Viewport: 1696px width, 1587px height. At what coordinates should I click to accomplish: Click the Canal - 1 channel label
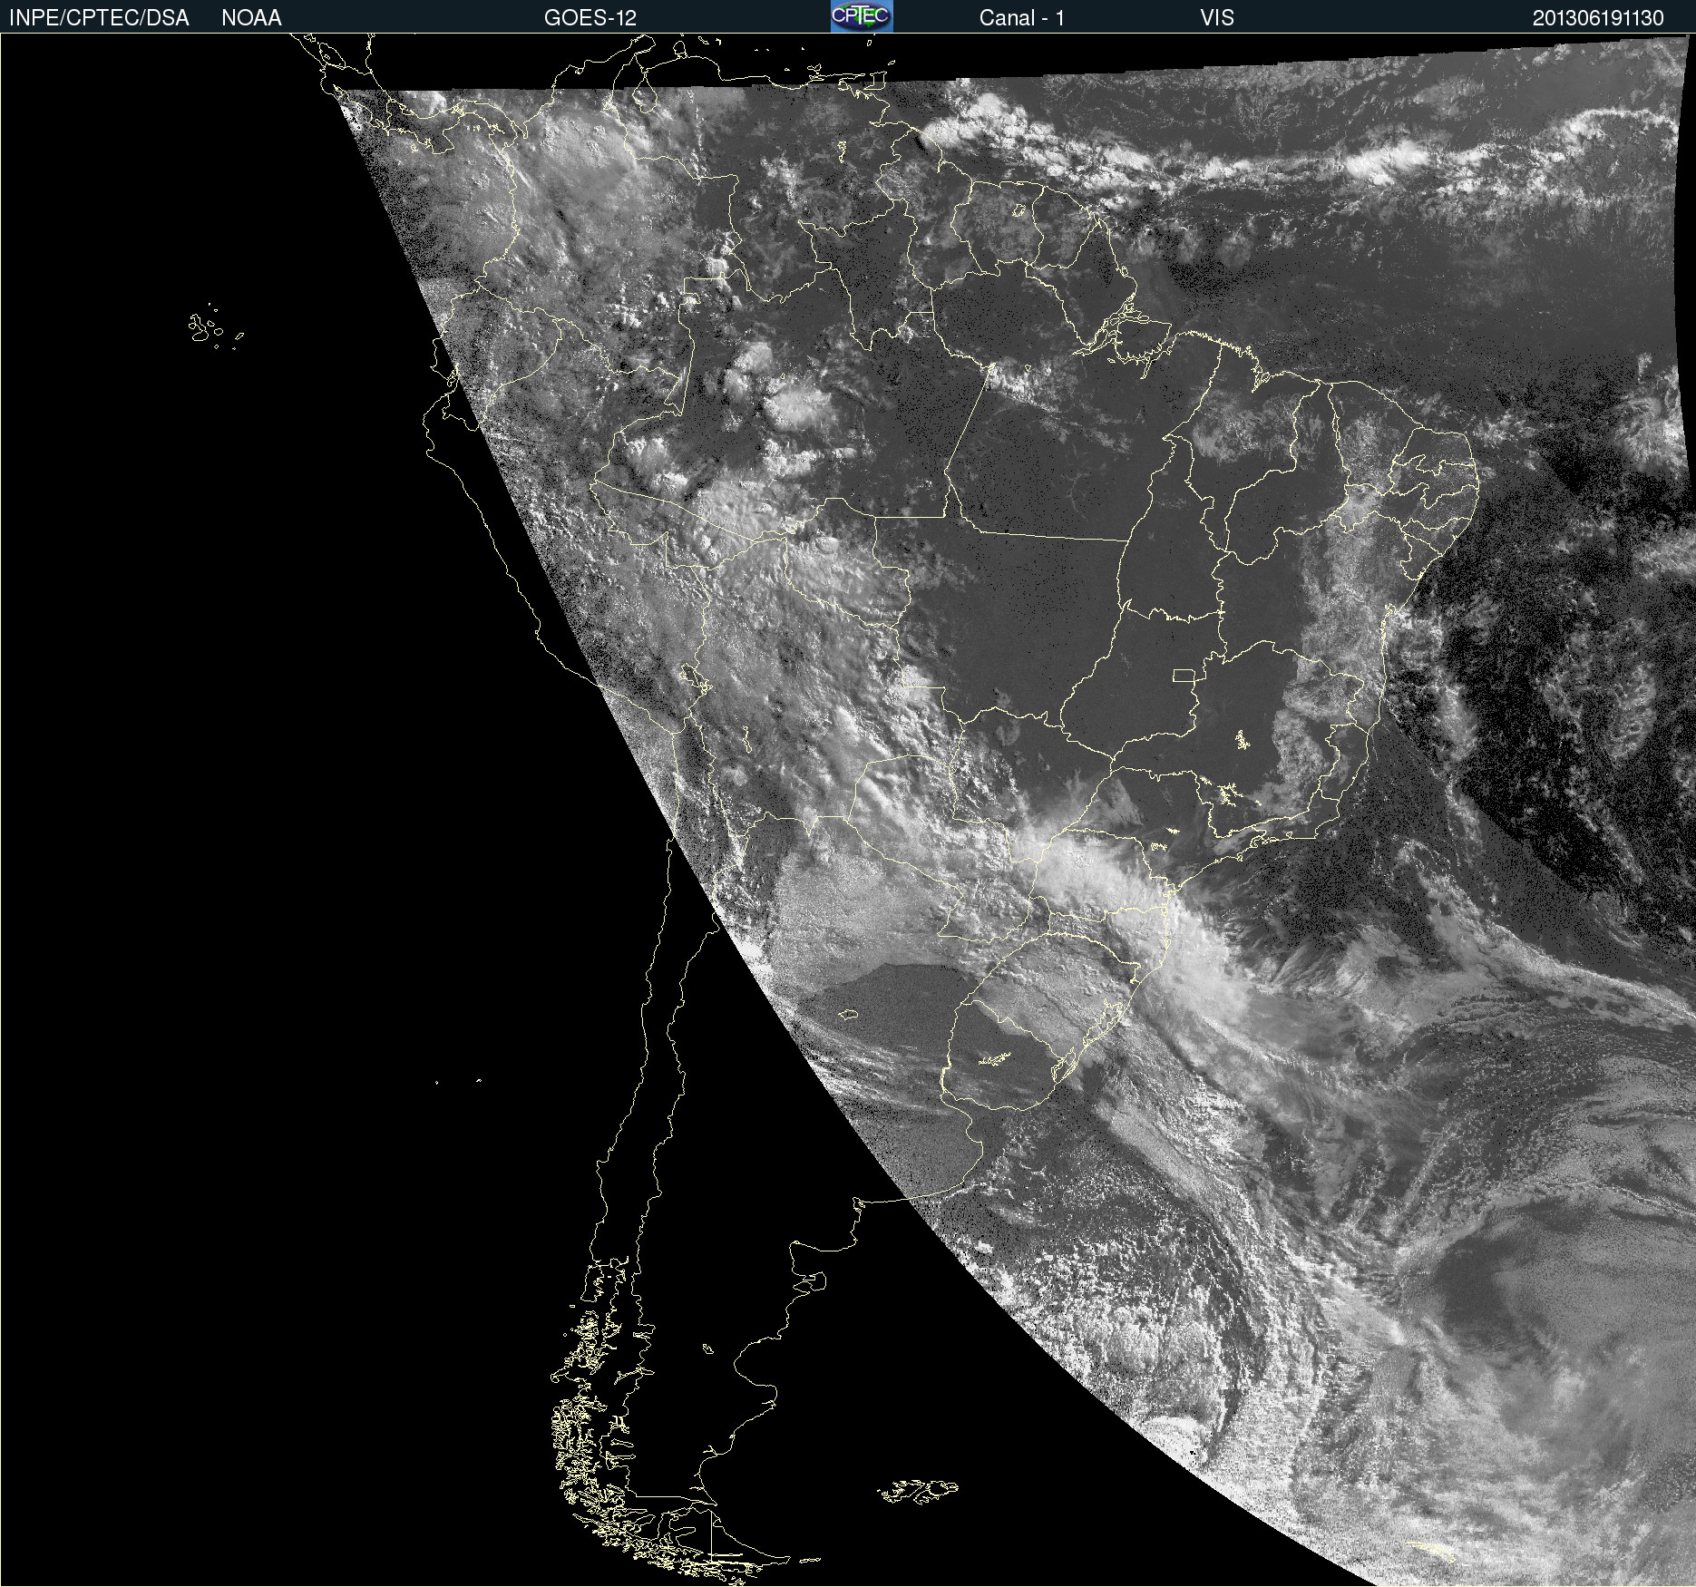[x=1021, y=18]
